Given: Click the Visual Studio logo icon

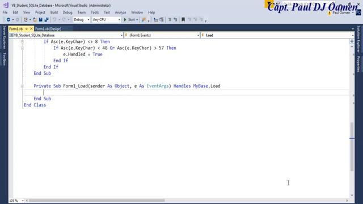Looking at the screenshot, I should pyautogui.click(x=6, y=5).
